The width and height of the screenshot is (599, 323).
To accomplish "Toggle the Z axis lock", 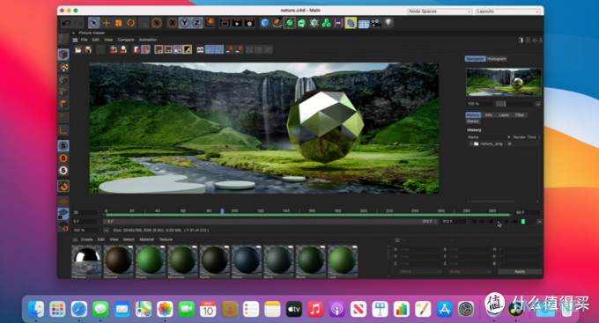I will tap(196, 23).
